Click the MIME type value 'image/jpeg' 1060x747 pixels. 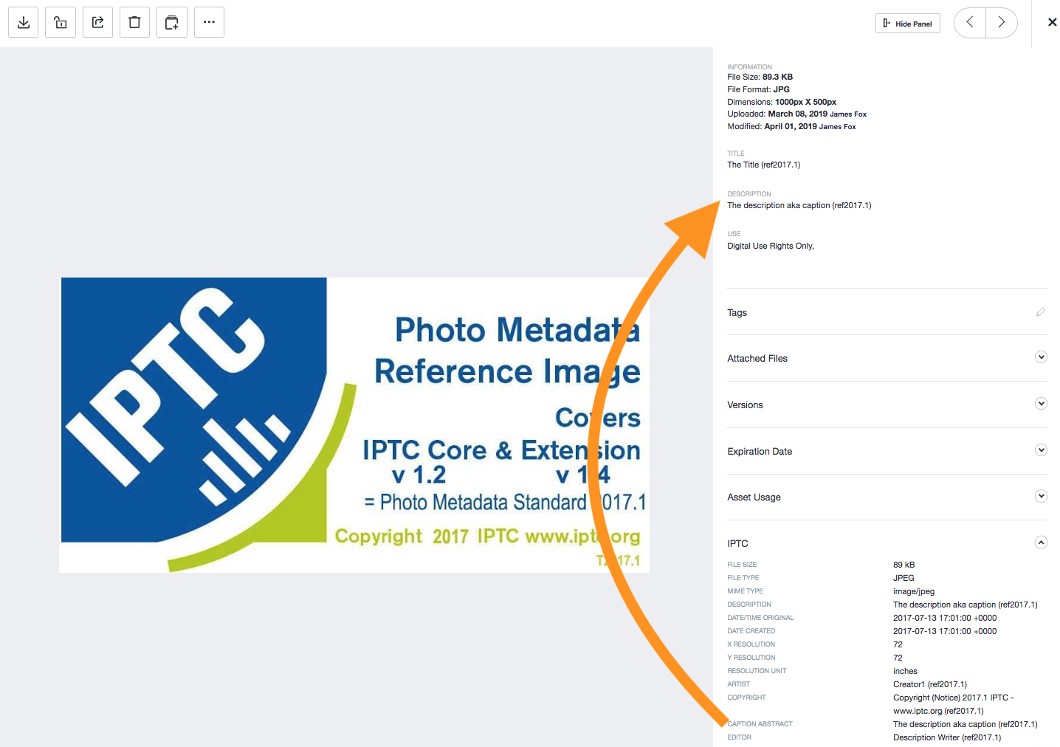pos(914,591)
